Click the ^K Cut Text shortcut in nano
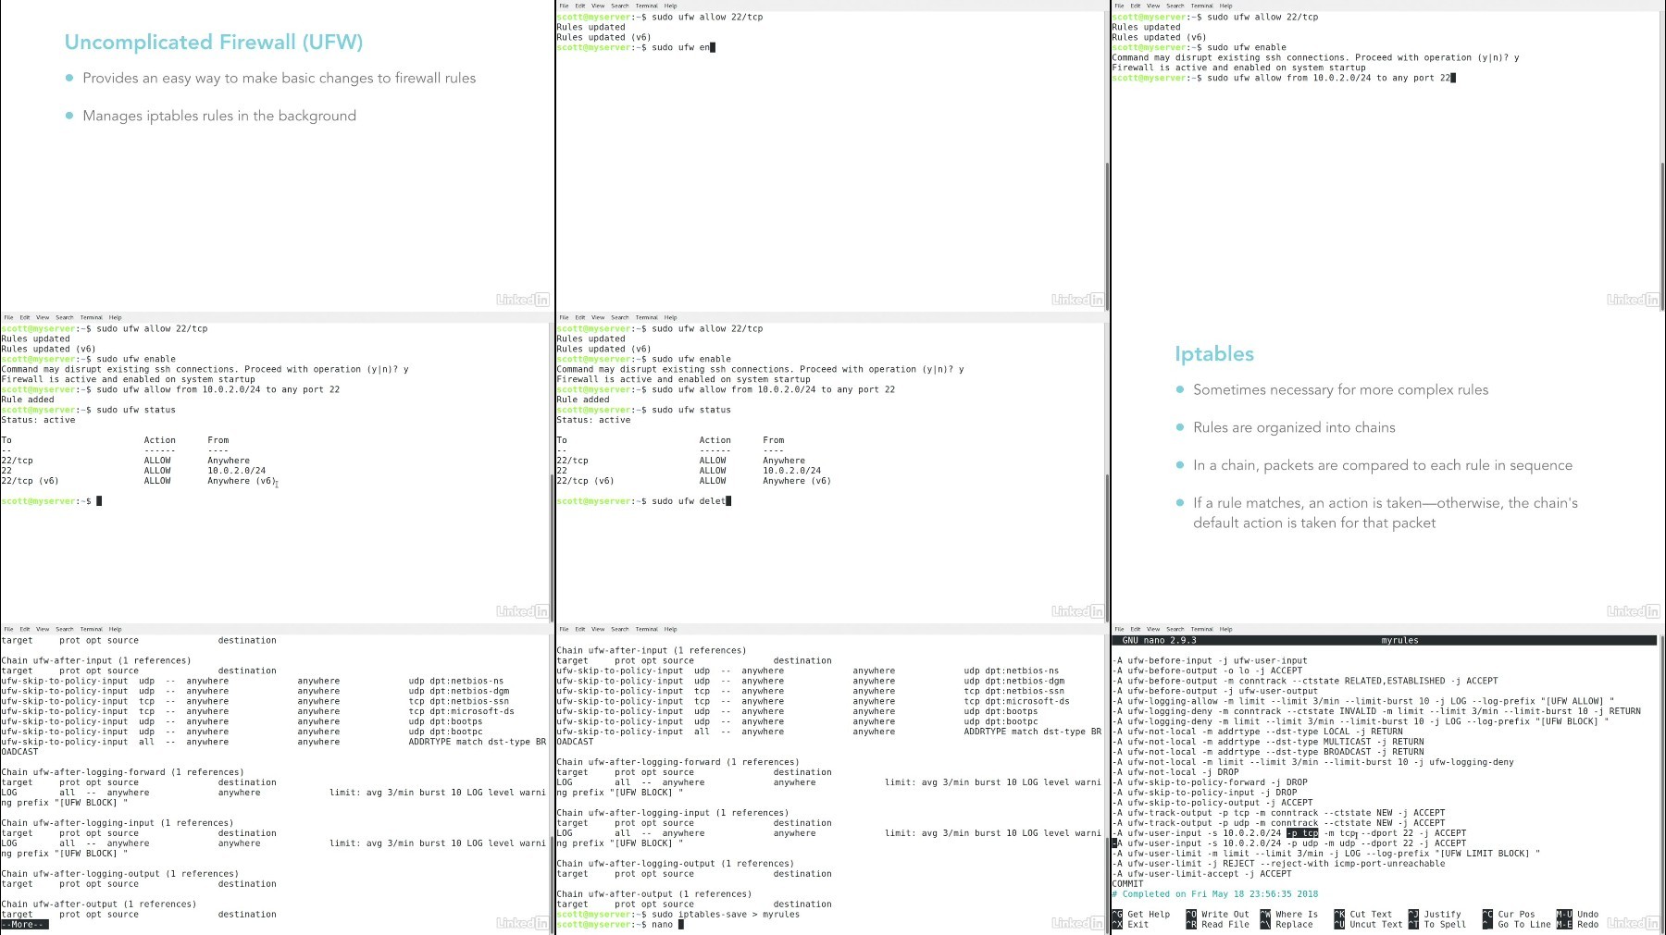Image resolution: width=1666 pixels, height=935 pixels. click(1363, 914)
